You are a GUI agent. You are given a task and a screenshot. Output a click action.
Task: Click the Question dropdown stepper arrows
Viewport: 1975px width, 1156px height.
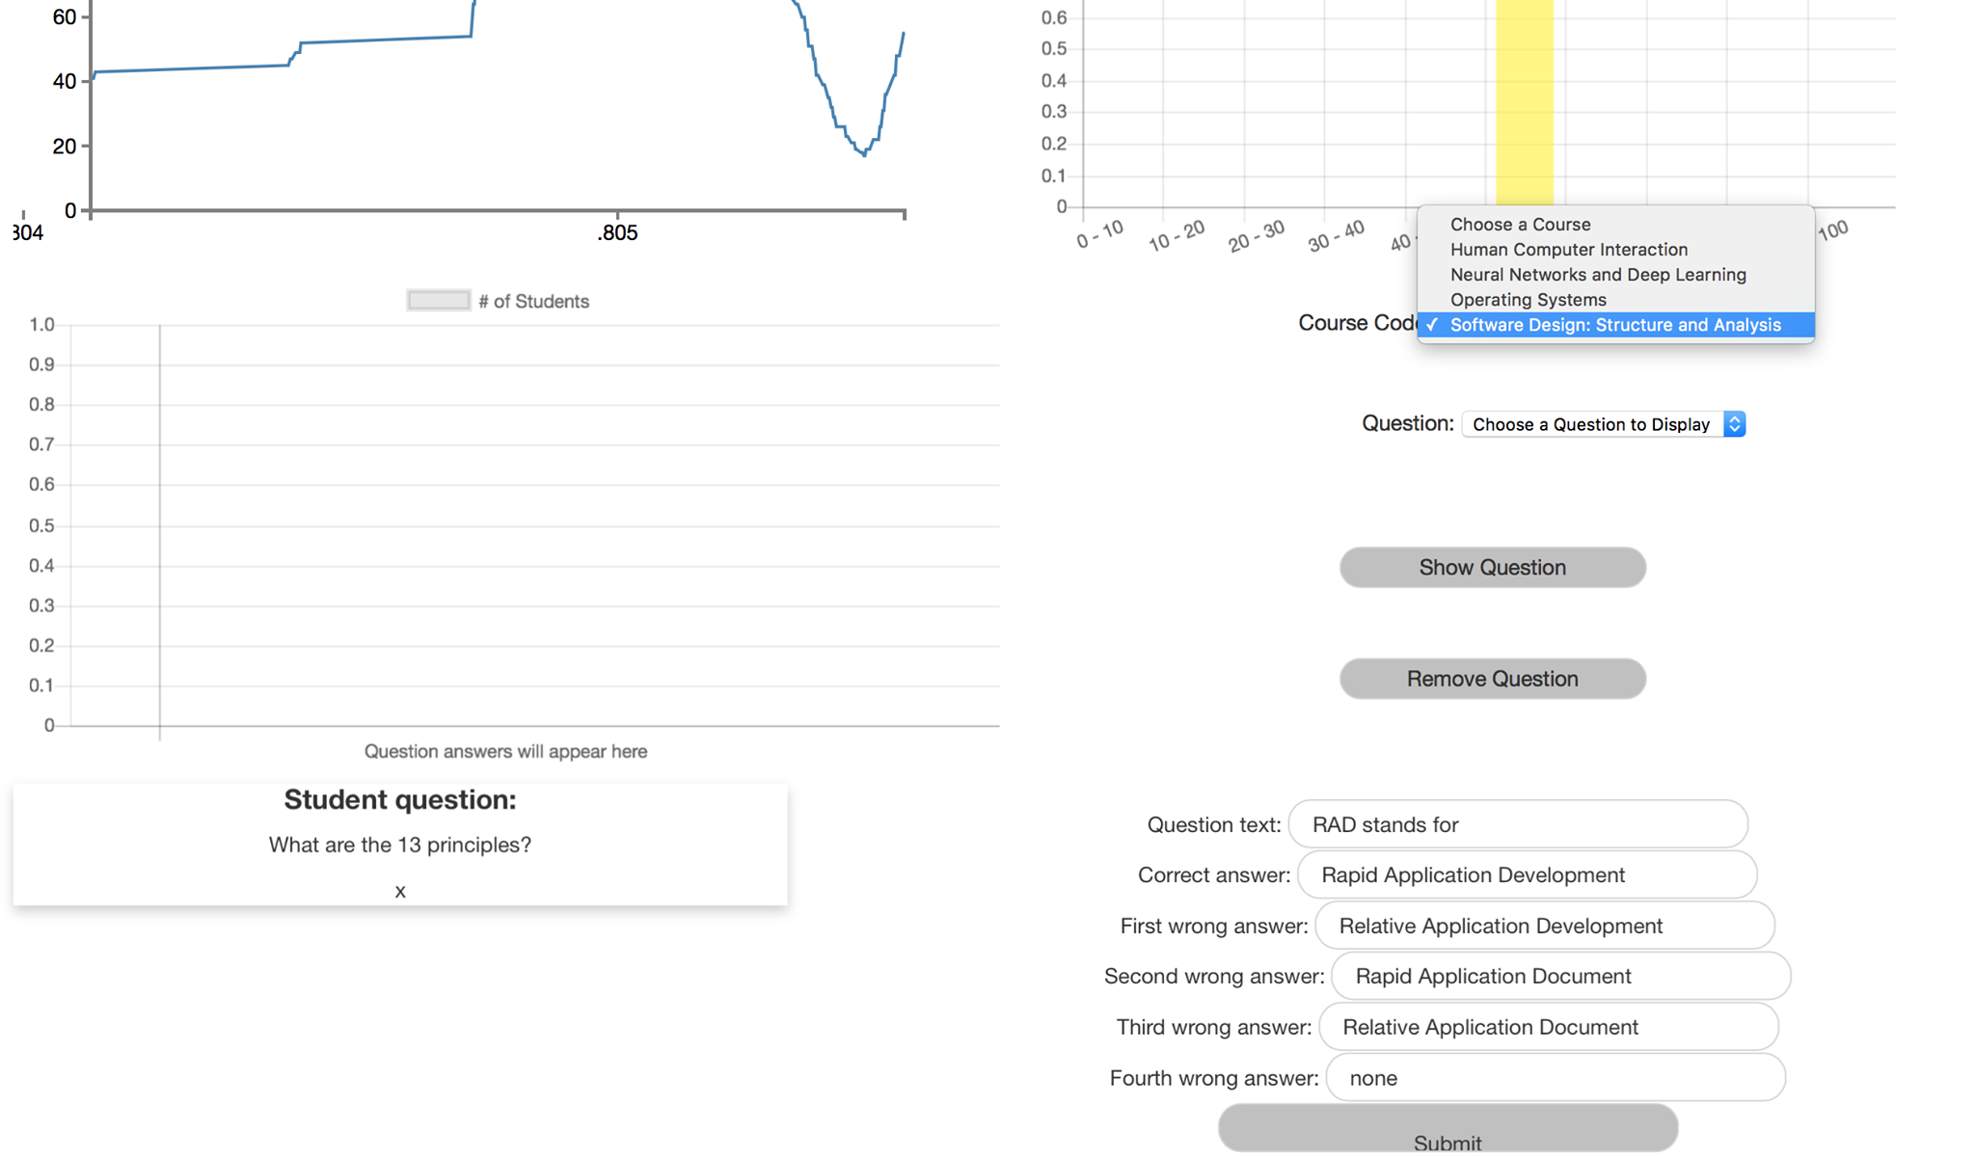pos(1734,424)
